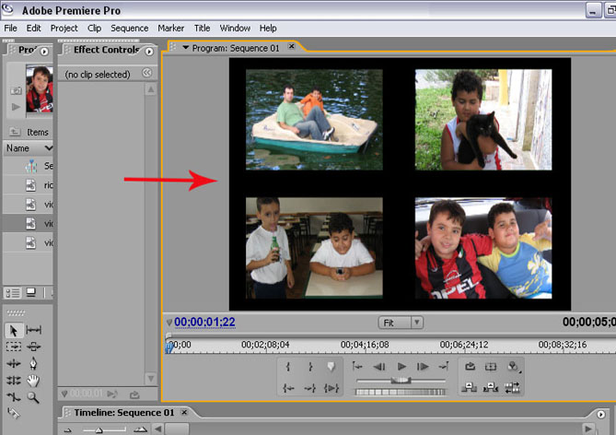
Task: Expand the Program Sequence 01 dropdown arrow
Action: 184,48
